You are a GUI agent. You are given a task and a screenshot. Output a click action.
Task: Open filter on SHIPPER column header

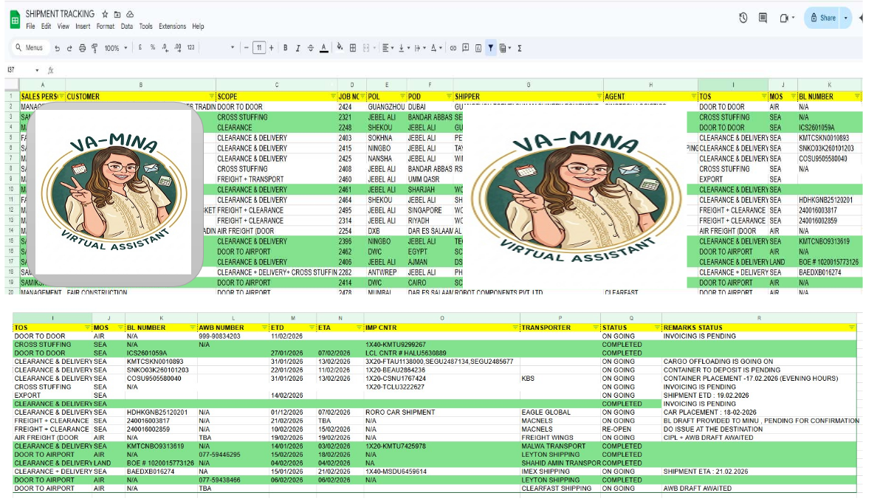(599, 97)
